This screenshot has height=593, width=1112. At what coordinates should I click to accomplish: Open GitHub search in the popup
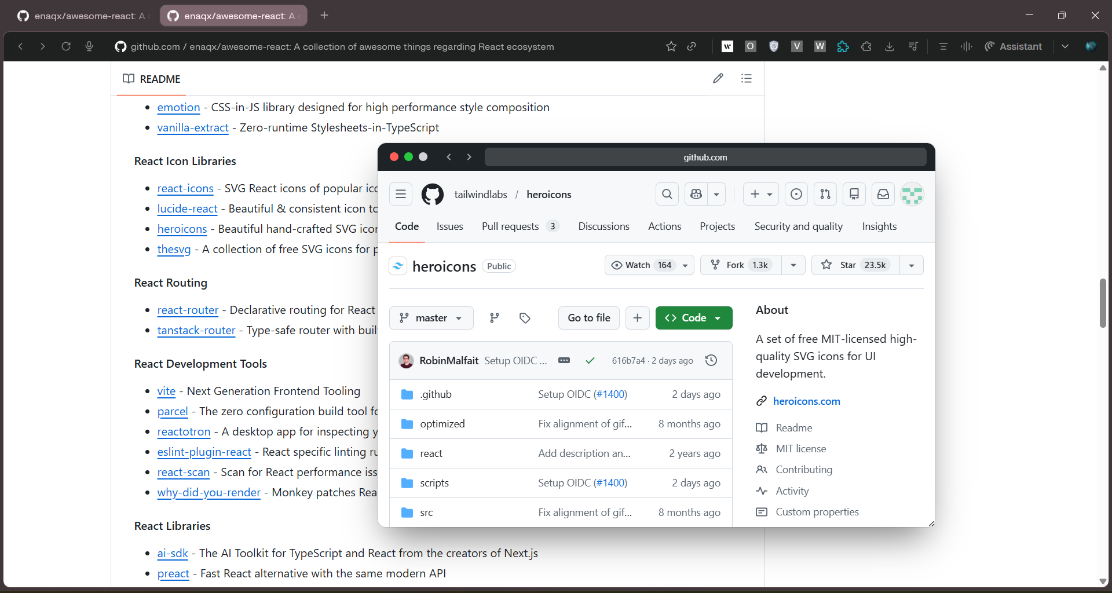pyautogui.click(x=667, y=194)
